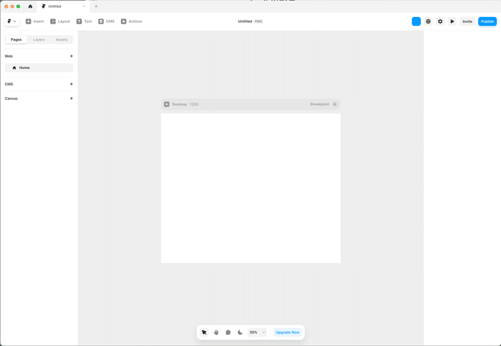Open project settings gear icon
501x346 pixels.
click(x=440, y=21)
